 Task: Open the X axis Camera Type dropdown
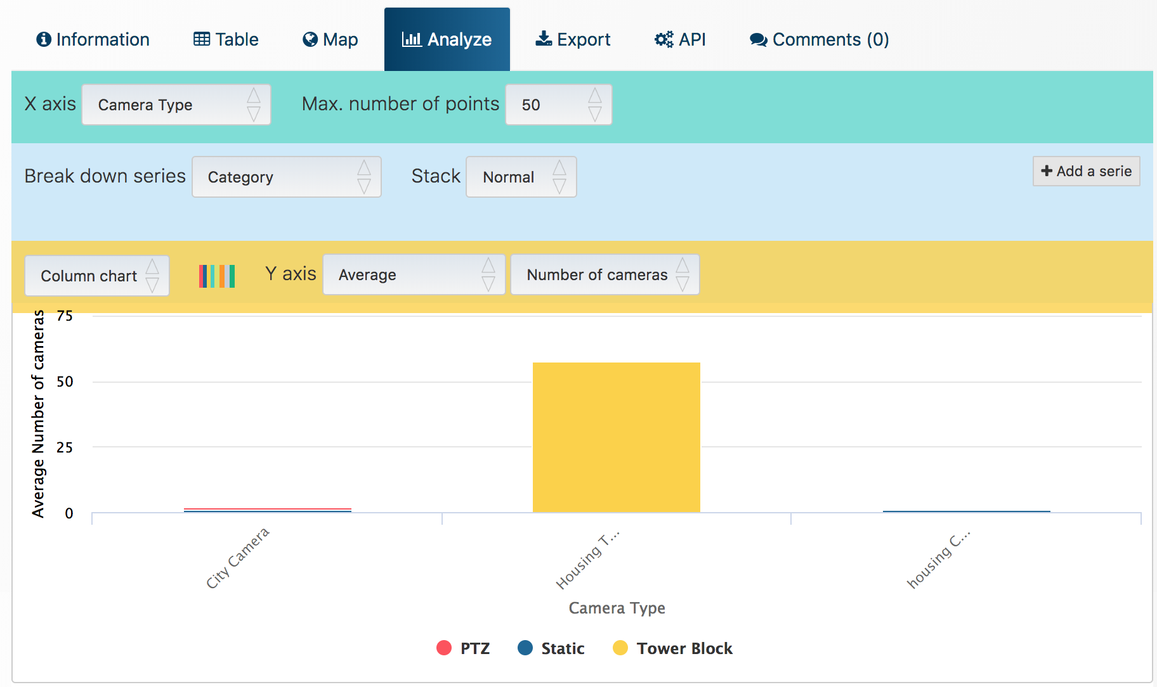click(x=176, y=105)
